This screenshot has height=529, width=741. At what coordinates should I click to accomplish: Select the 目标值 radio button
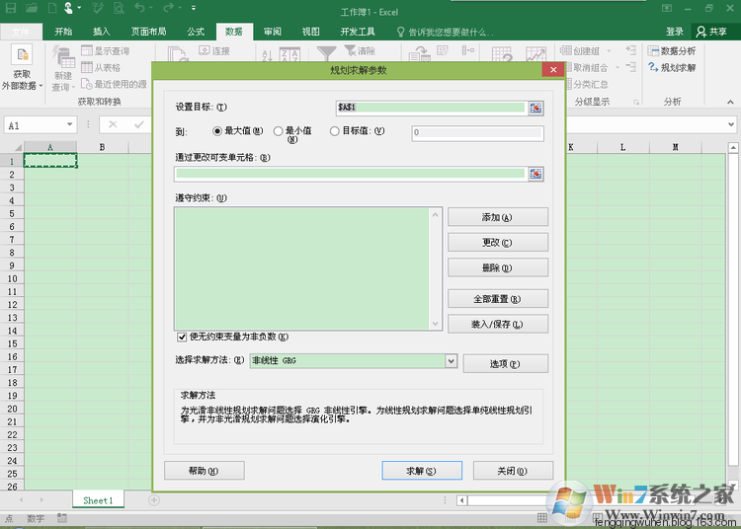(x=335, y=131)
